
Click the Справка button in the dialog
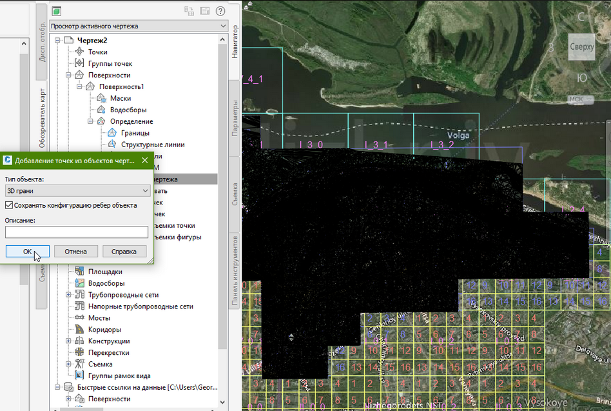pyautogui.click(x=124, y=251)
